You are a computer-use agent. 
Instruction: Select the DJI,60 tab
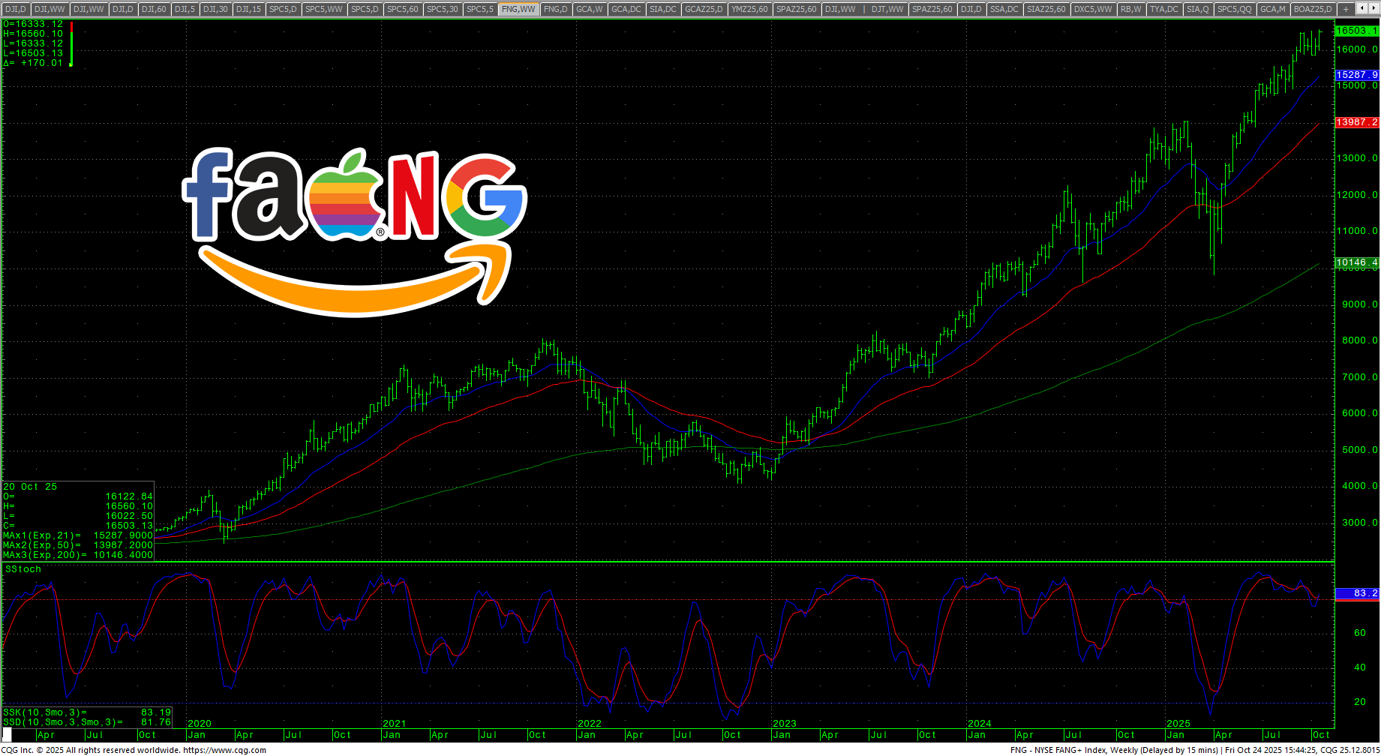coord(154,9)
